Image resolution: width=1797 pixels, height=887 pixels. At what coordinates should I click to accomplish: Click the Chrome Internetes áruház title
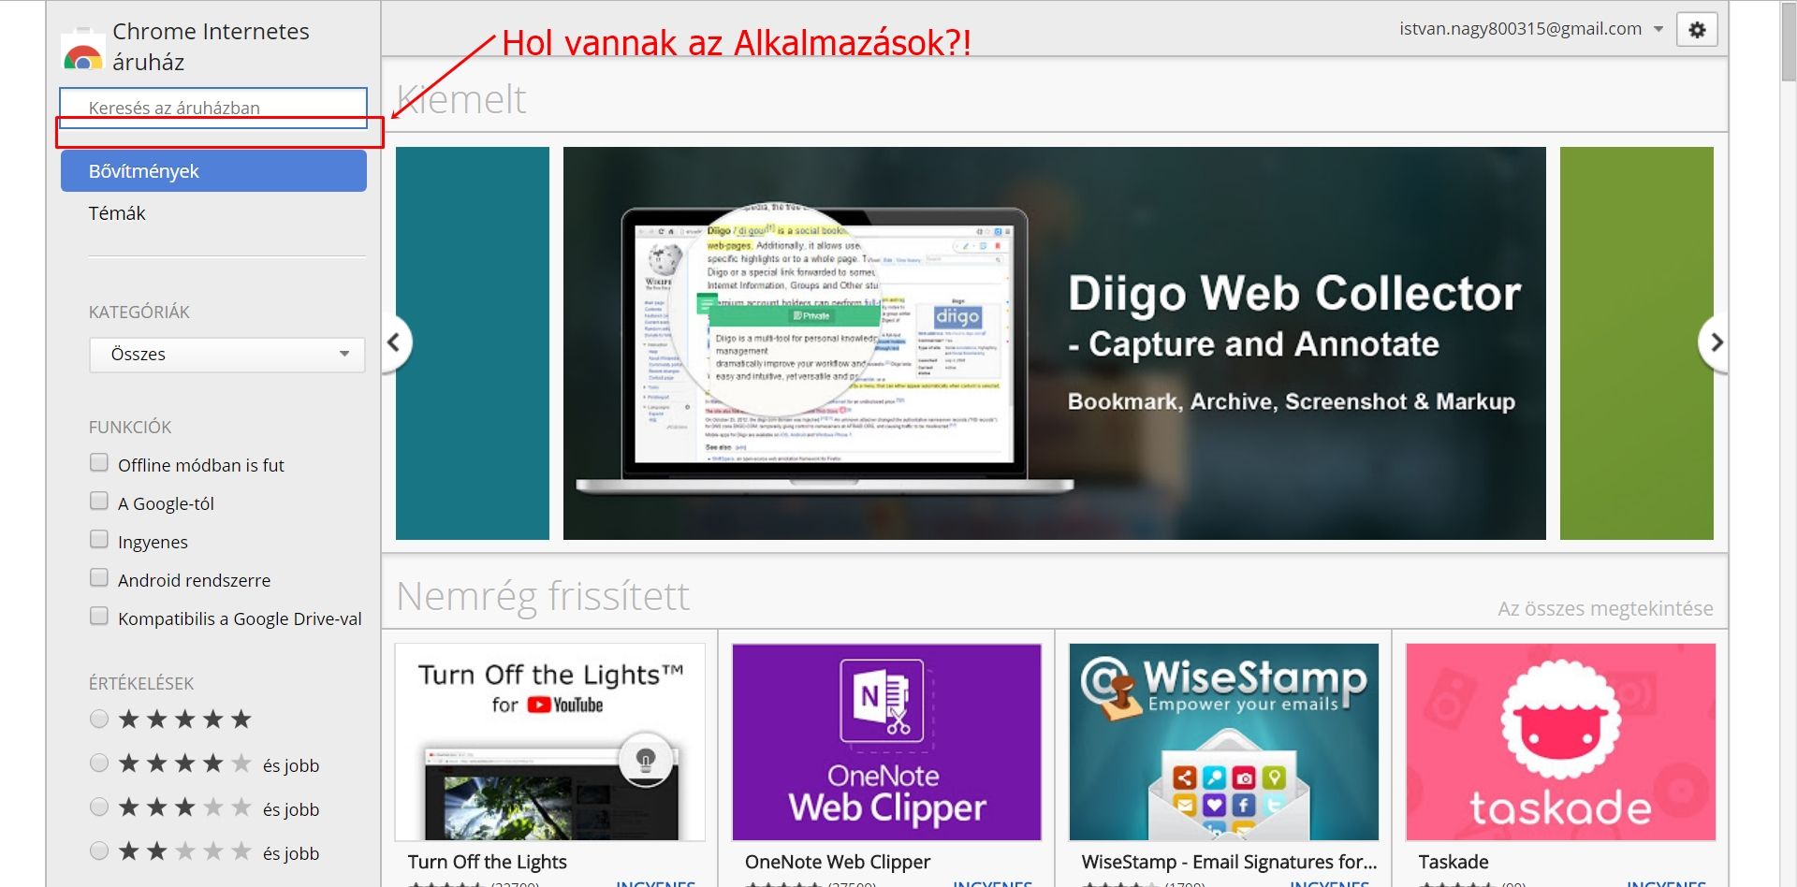tap(211, 47)
